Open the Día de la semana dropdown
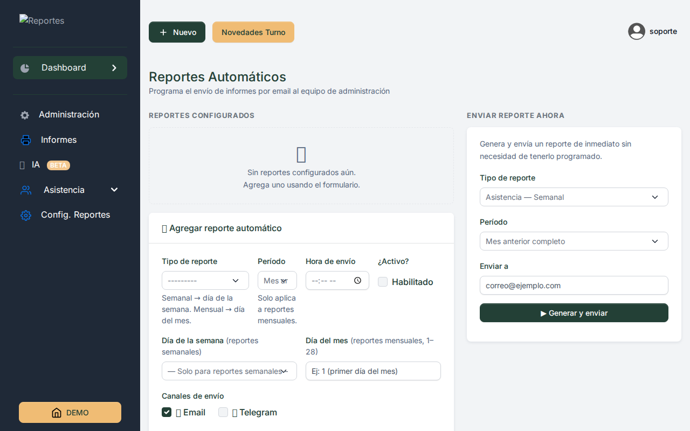This screenshot has height=431, width=690. (x=229, y=371)
